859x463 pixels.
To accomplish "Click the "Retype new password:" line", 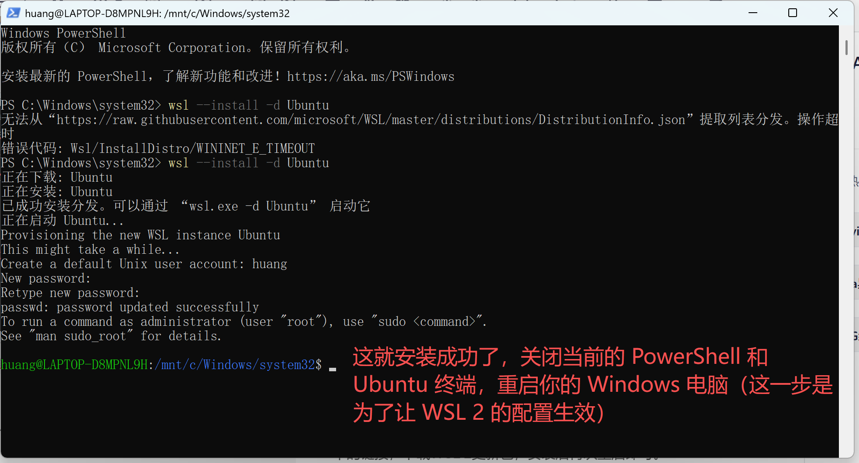I will tap(70, 293).
